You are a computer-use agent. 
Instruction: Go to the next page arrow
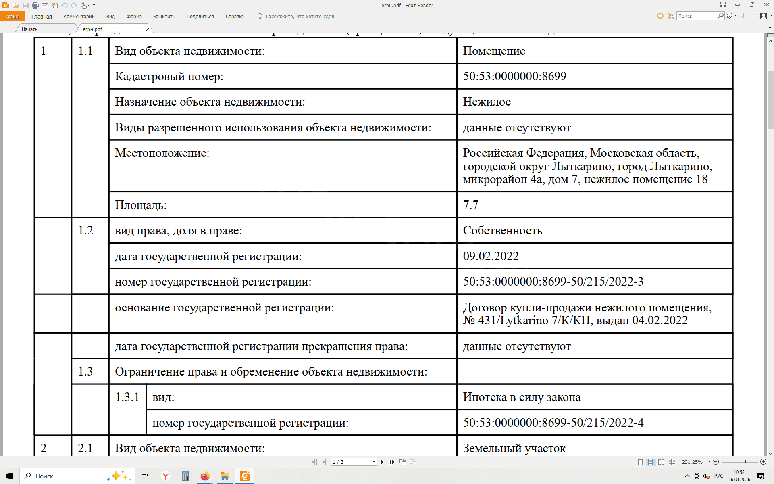[x=382, y=462]
